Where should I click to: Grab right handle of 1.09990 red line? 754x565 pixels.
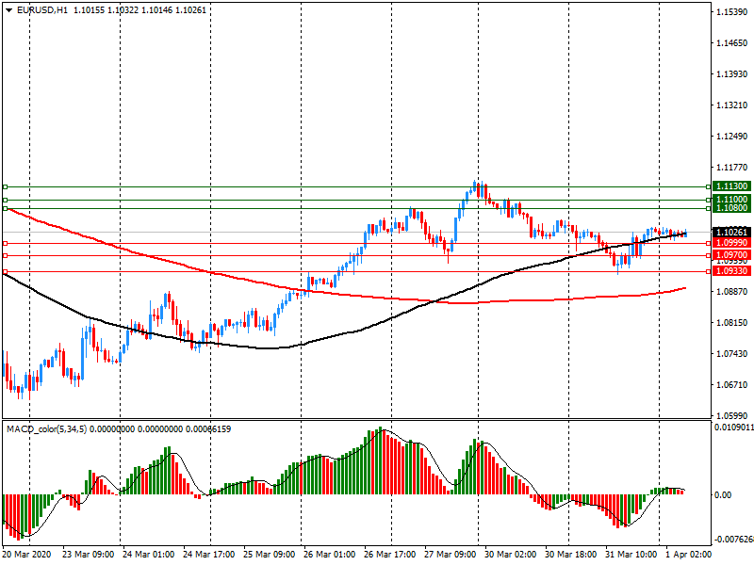pos(709,244)
